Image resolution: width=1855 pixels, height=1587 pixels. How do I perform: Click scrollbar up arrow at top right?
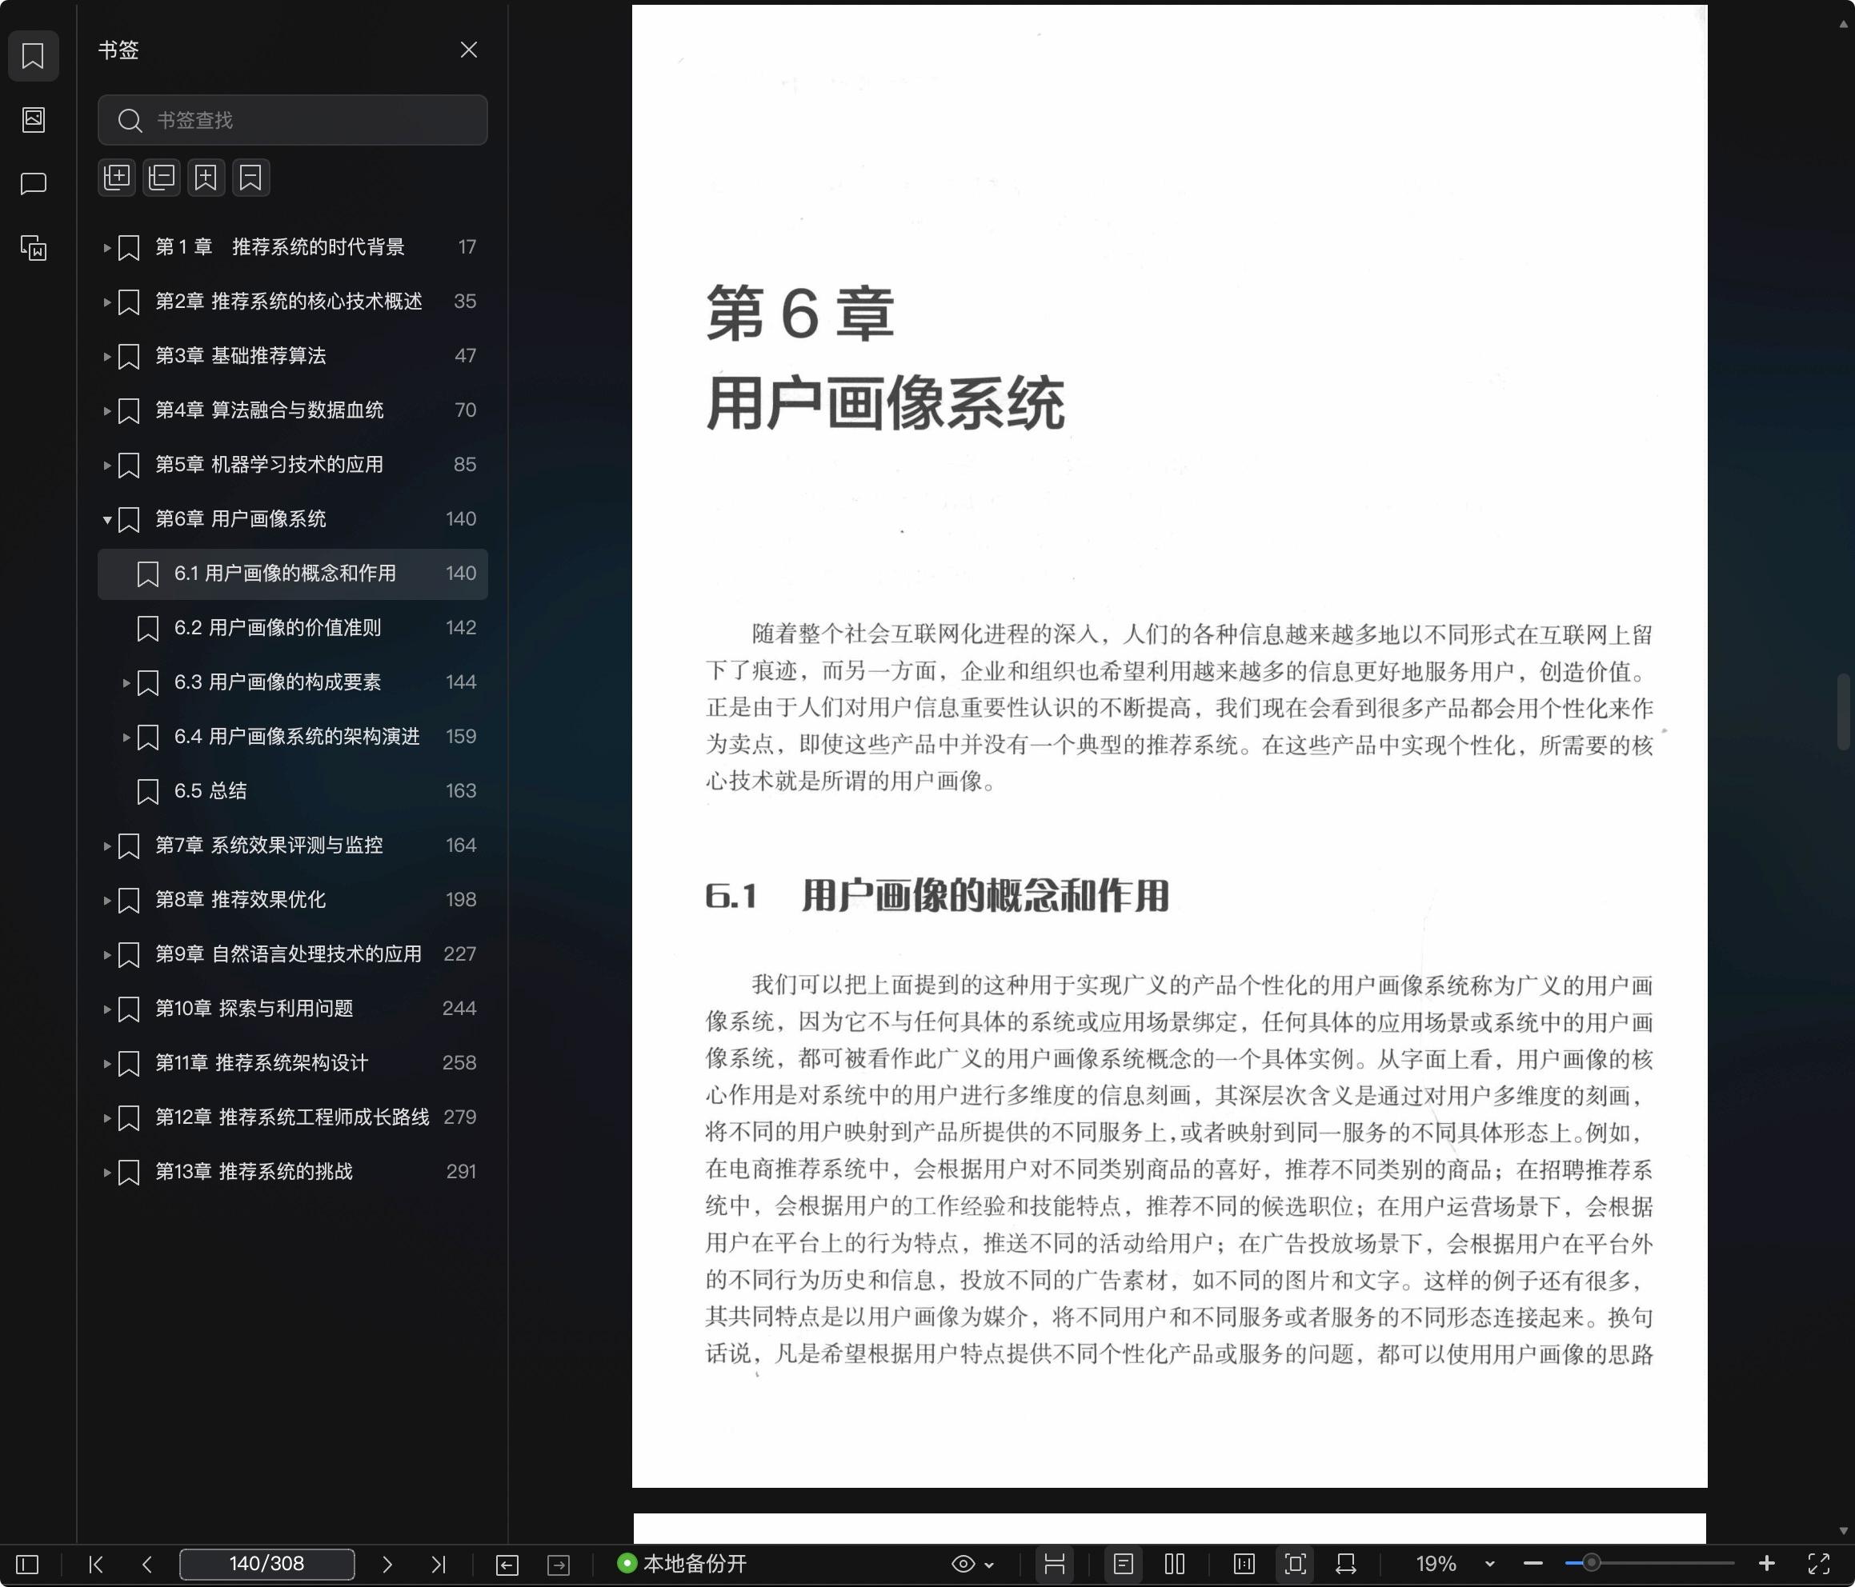coord(1843,25)
